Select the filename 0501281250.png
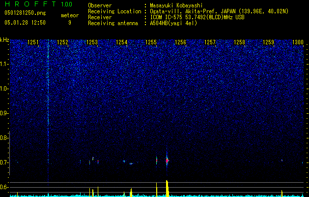 pos(25,13)
